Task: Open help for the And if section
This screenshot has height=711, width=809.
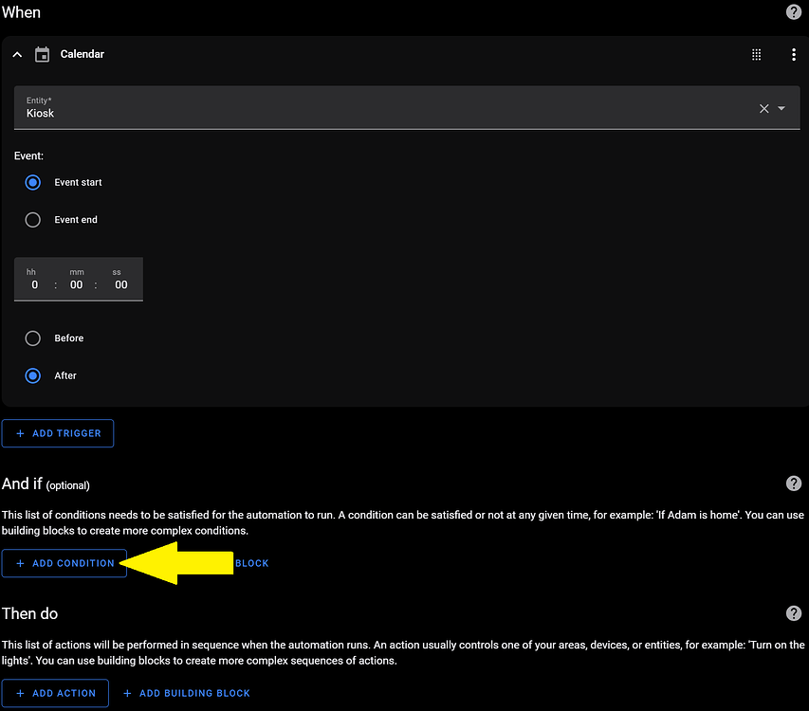Action: click(794, 483)
